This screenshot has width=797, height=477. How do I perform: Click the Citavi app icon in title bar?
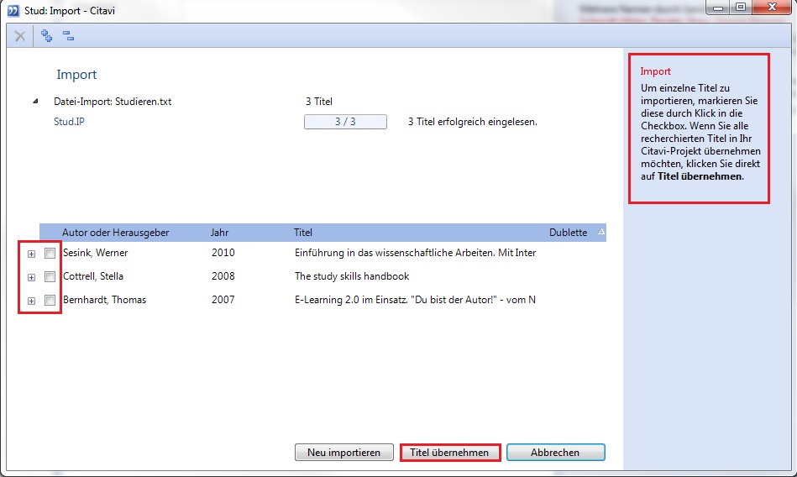(12, 8)
